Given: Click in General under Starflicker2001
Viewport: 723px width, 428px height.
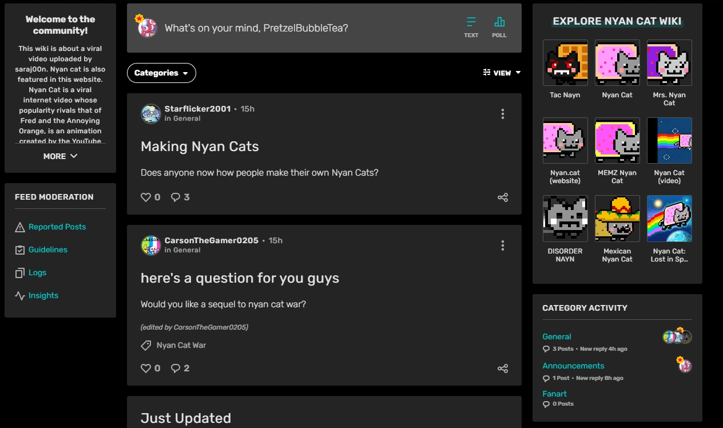Looking at the screenshot, I should click(x=182, y=118).
